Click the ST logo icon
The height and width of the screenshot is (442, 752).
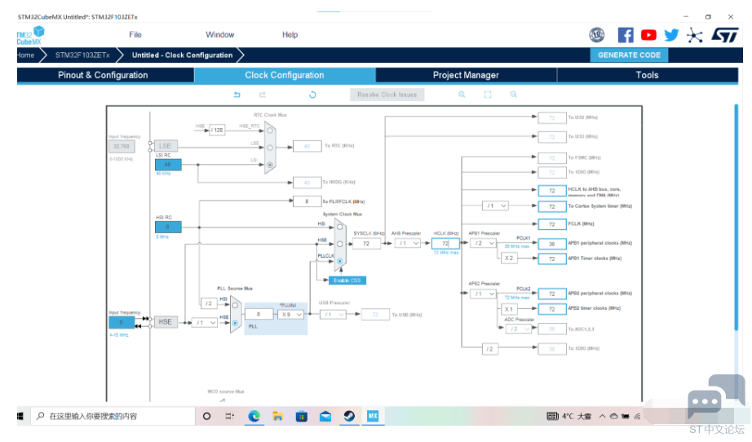pos(724,35)
